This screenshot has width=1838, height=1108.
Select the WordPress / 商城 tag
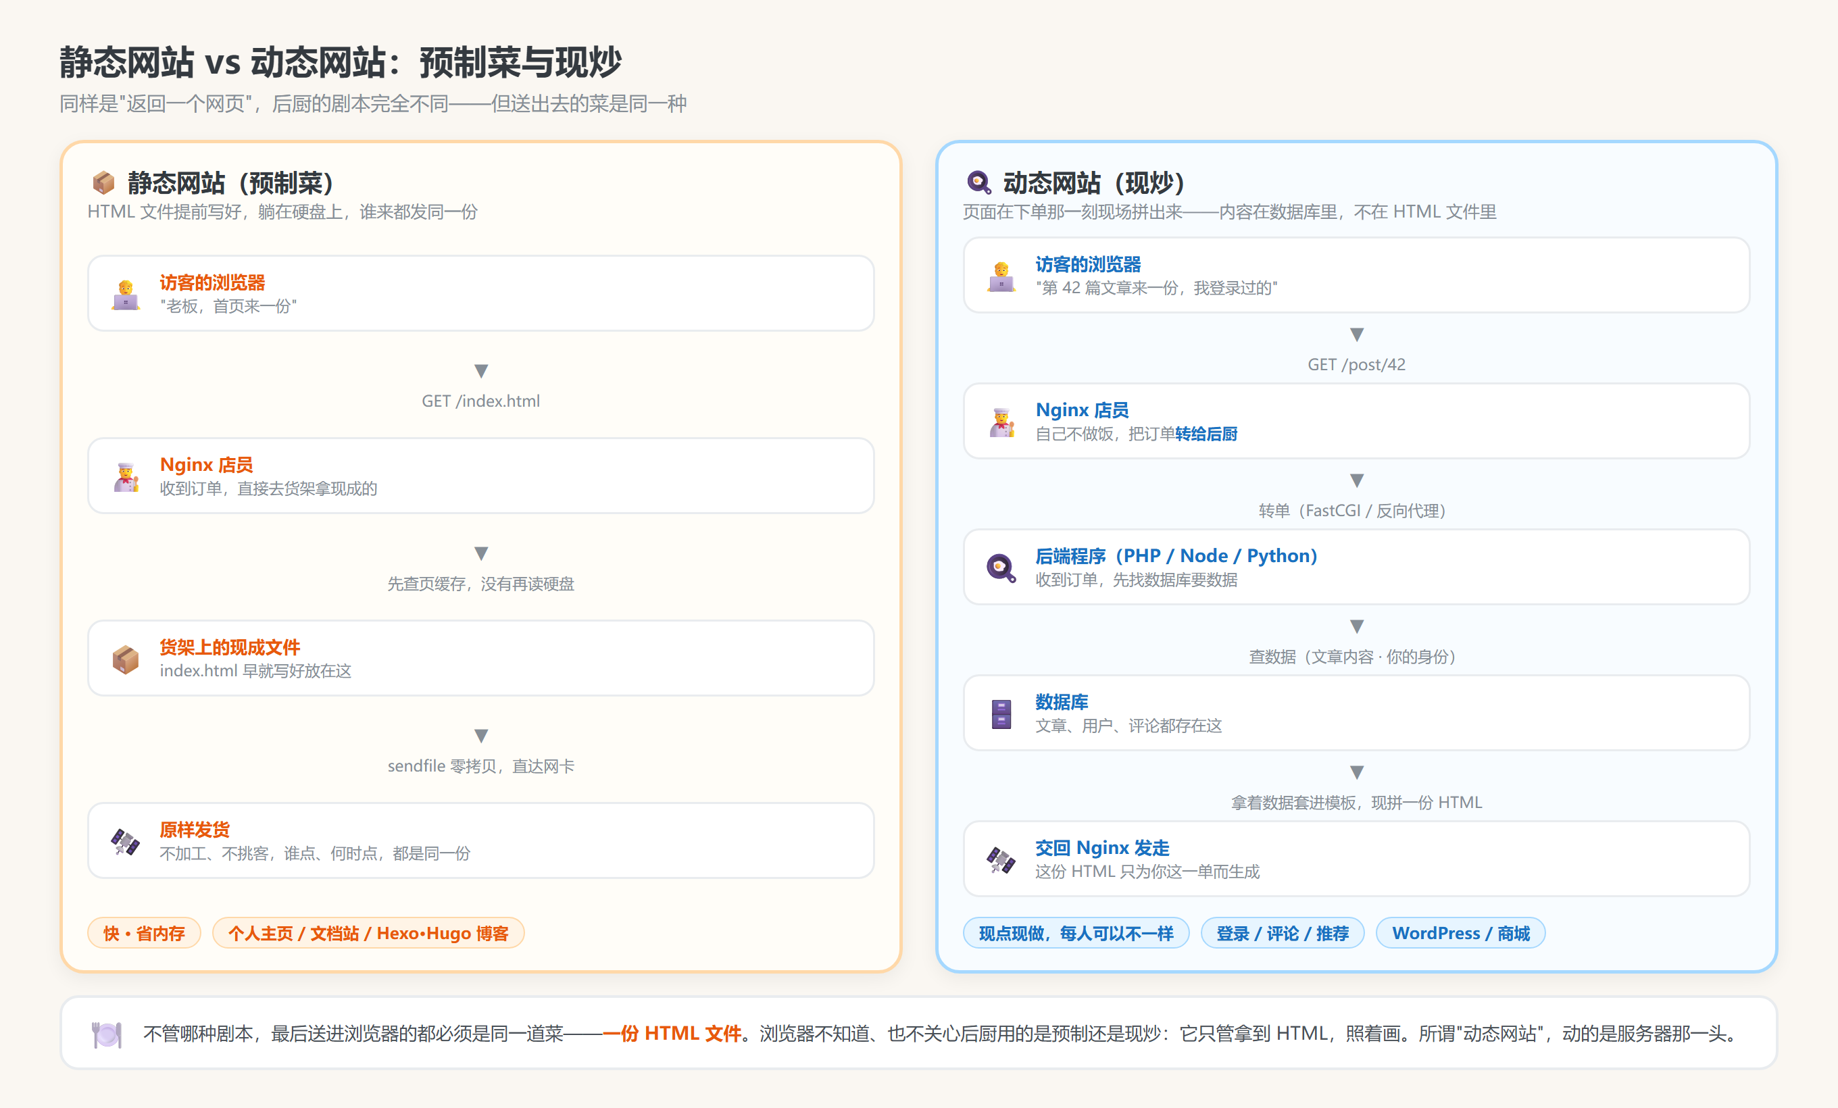pos(1460,933)
